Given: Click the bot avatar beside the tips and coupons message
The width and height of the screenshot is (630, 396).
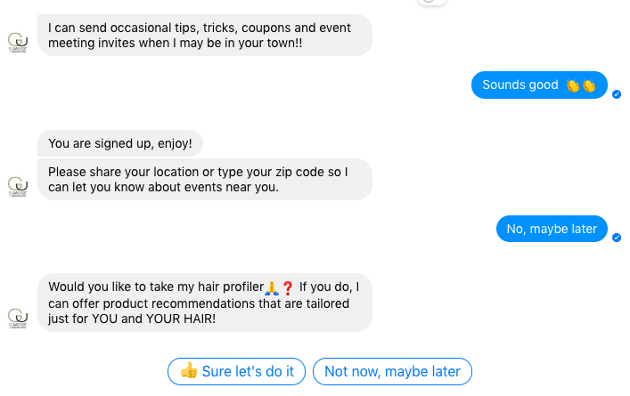Looking at the screenshot, I should click(x=18, y=43).
